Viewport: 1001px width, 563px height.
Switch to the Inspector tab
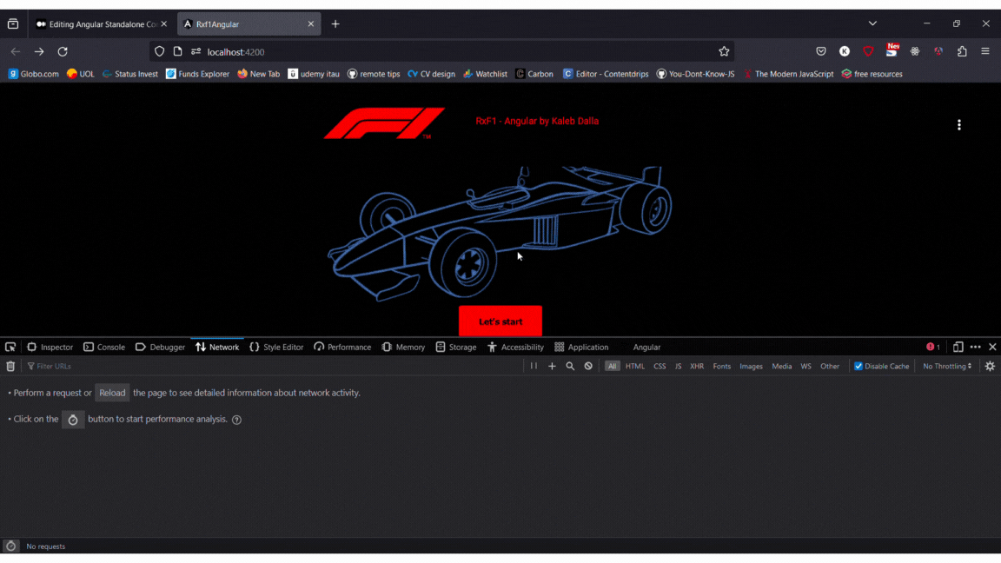(x=50, y=348)
